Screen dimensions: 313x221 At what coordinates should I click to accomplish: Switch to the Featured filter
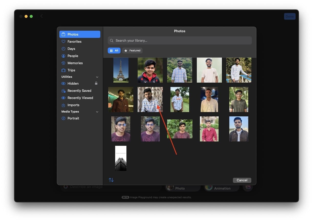tap(132, 51)
